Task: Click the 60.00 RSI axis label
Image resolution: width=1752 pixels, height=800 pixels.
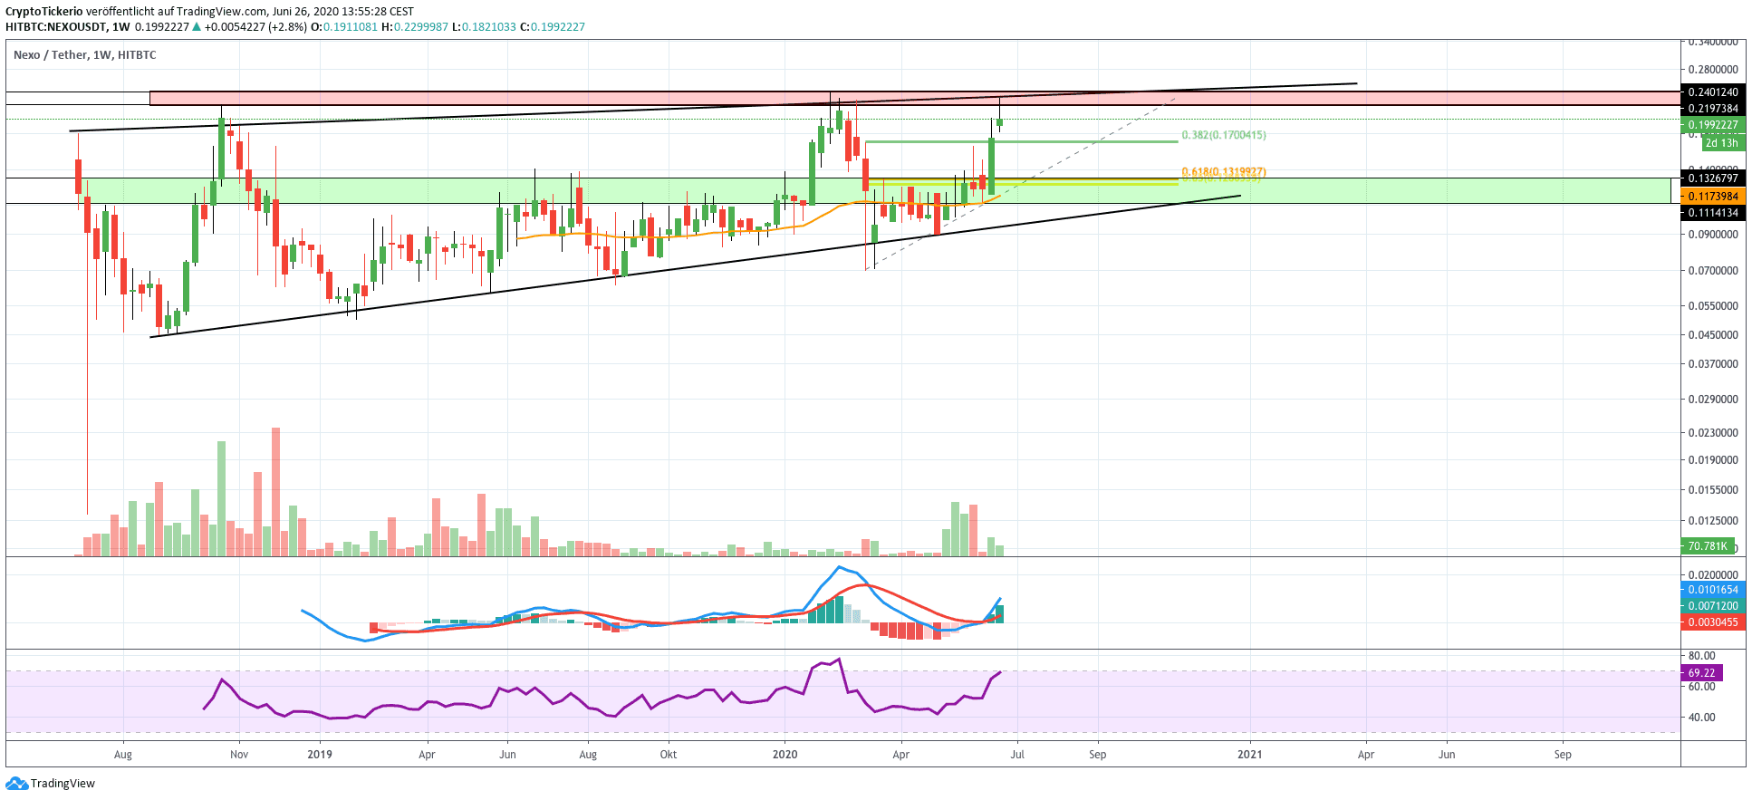Action: 1701,687
